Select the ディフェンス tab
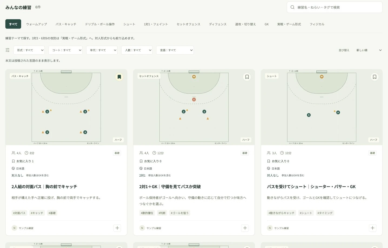388x248 pixels. [x=218, y=24]
